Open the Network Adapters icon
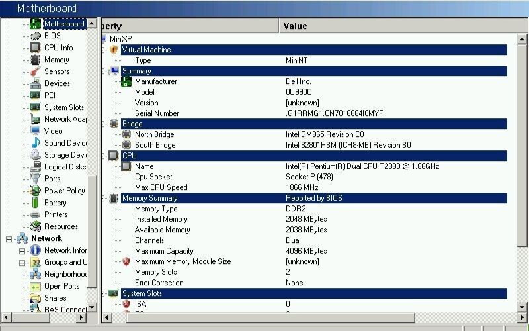Image resolution: width=529 pixels, height=331 pixels. [x=35, y=119]
